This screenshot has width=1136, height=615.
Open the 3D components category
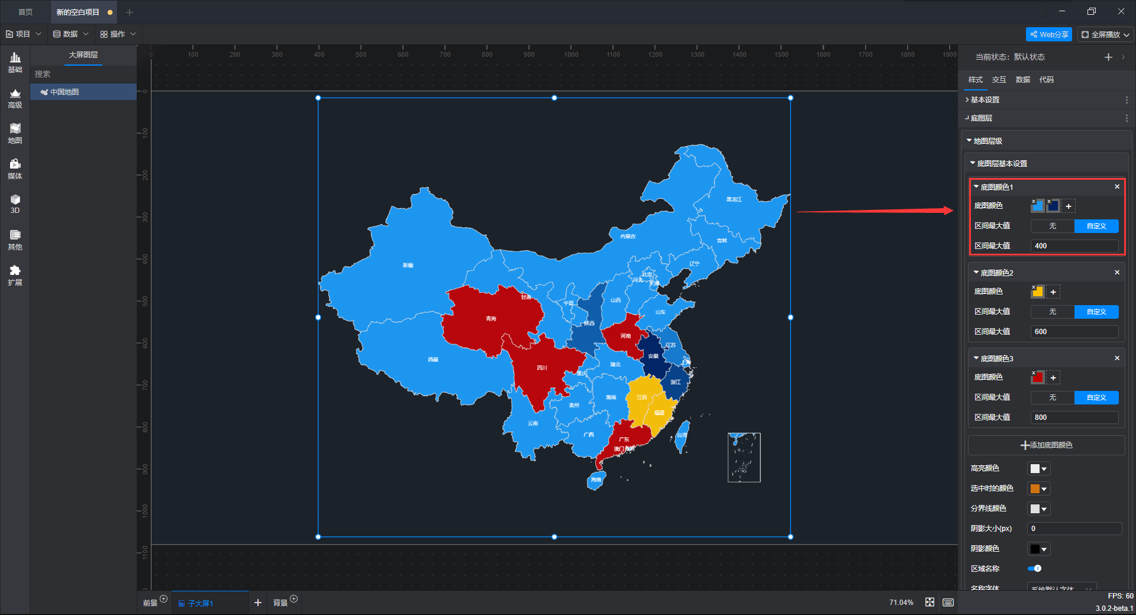coord(15,204)
